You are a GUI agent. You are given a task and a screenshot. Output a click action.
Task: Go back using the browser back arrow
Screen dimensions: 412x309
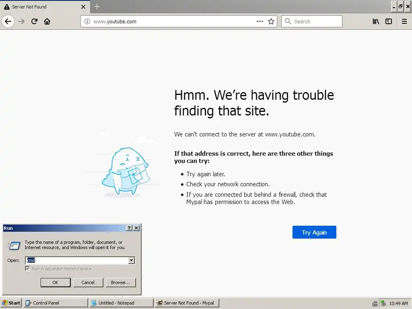(8, 21)
